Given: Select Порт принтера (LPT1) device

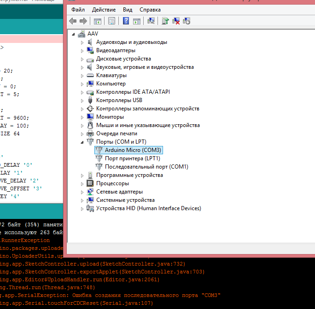Looking at the screenshot, I should click(128, 158).
